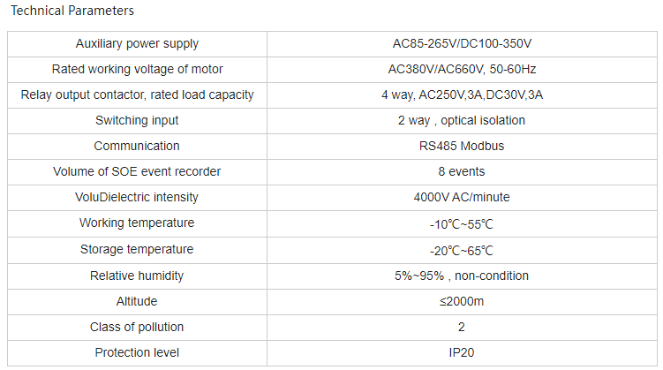This screenshot has height=370, width=663.
Task: Click the AC85-265V/DC100-350V value
Action: [462, 43]
